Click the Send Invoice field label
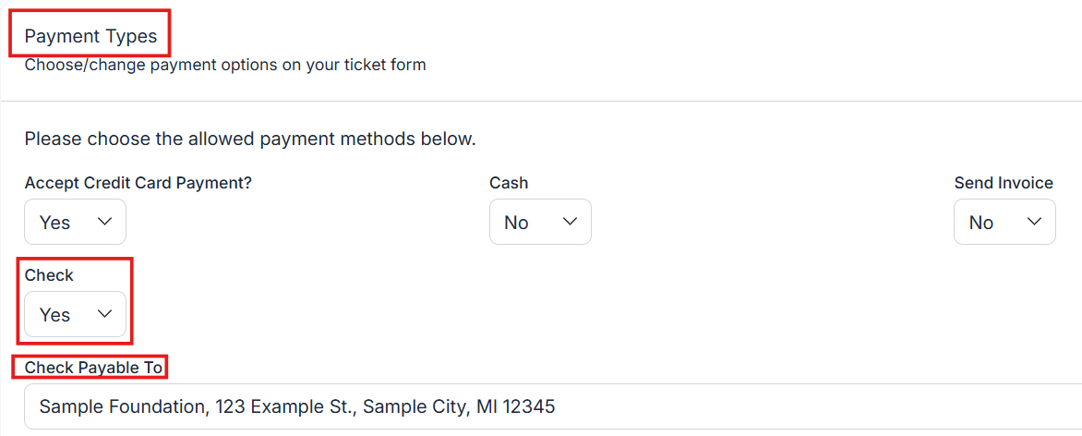The width and height of the screenshot is (1082, 436). 1004,183
